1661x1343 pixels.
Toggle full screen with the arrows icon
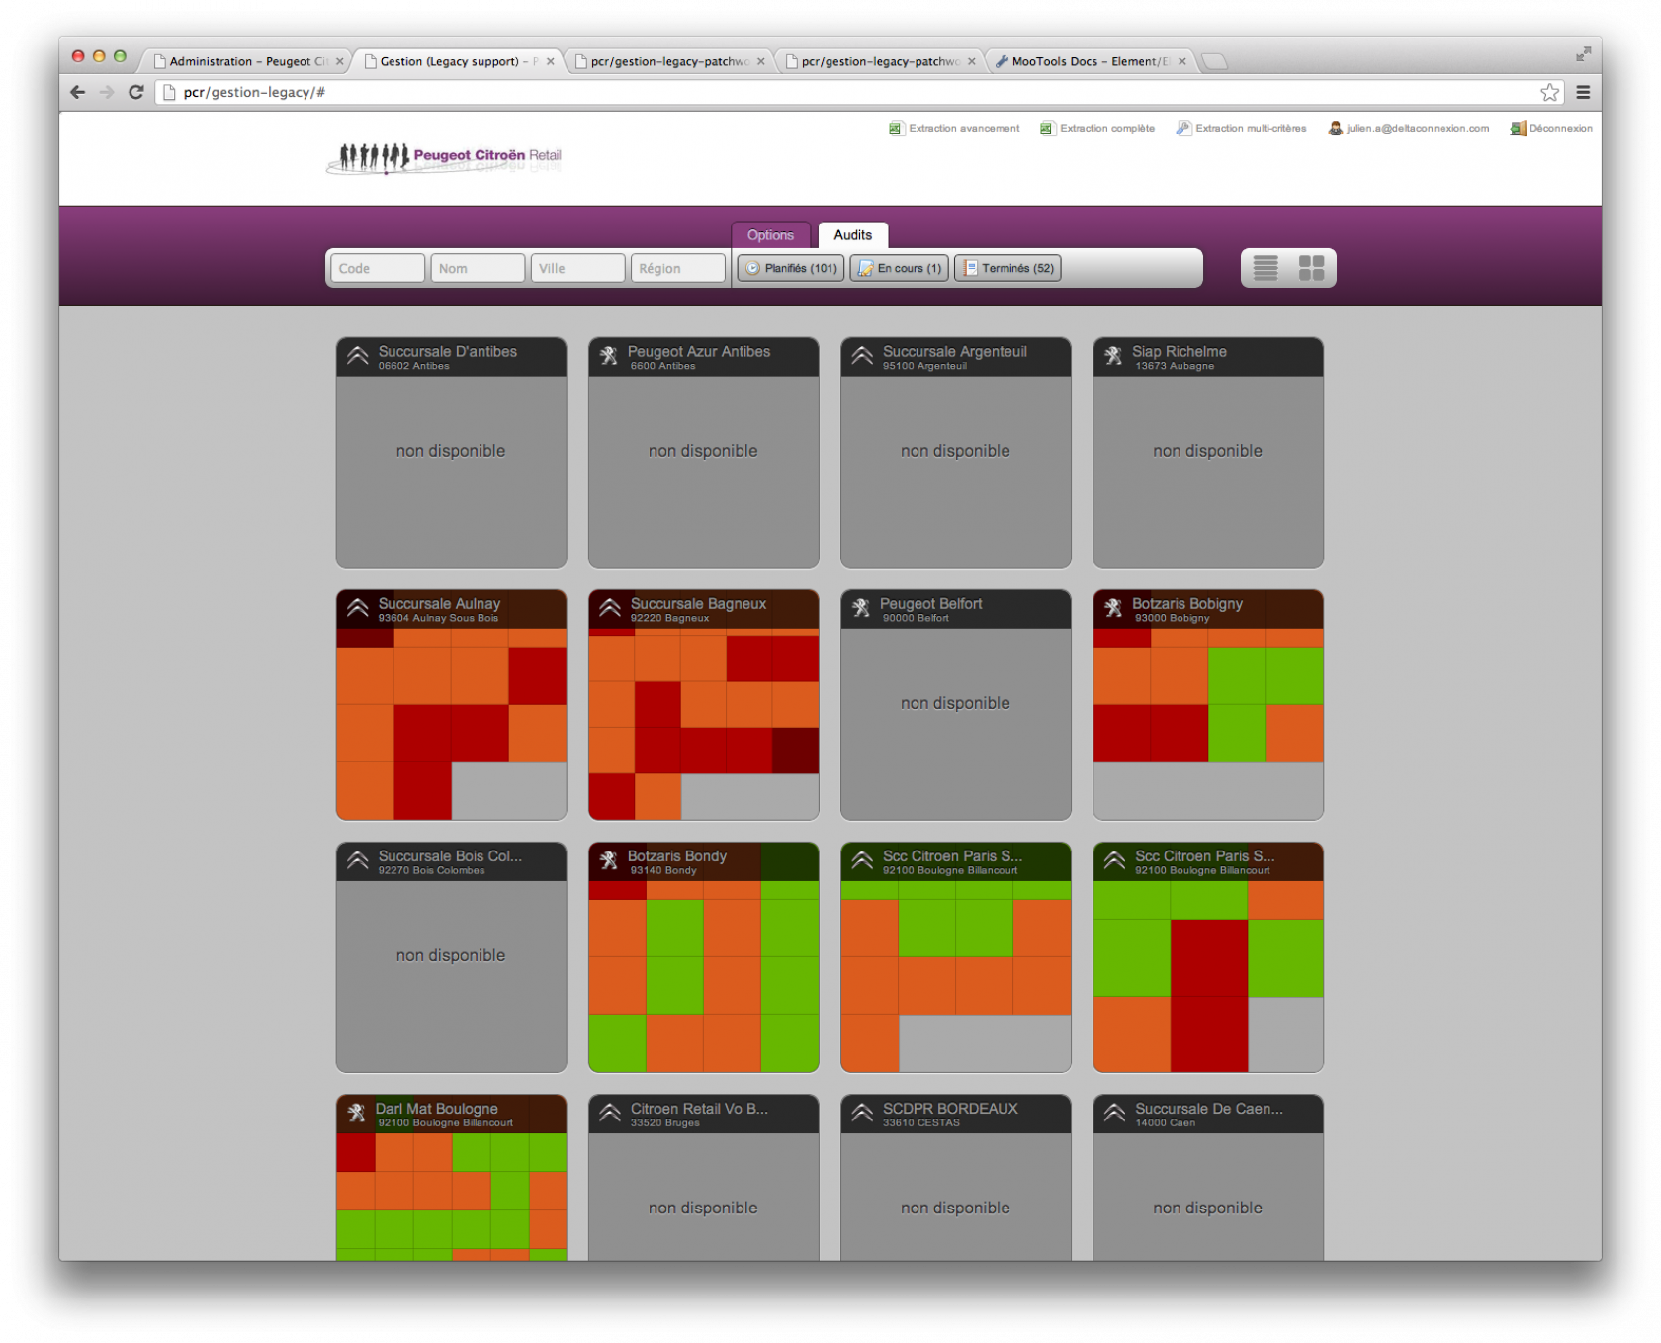coord(1583,54)
